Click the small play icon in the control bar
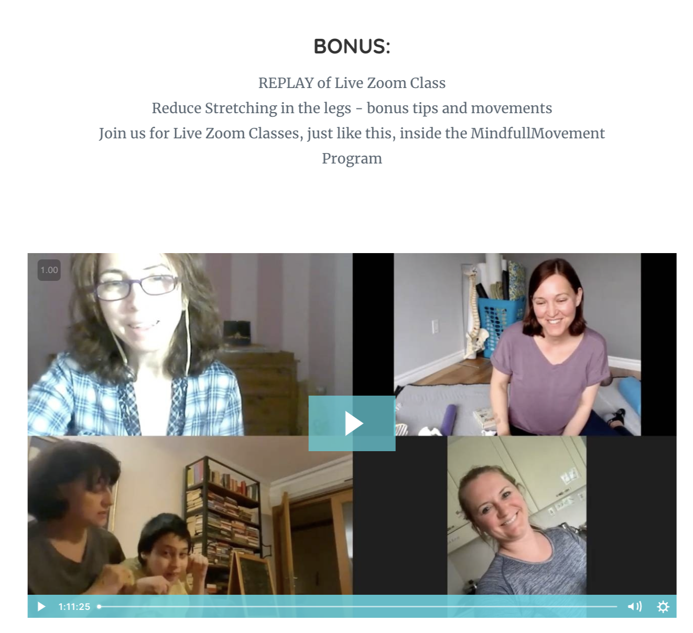 (x=41, y=606)
